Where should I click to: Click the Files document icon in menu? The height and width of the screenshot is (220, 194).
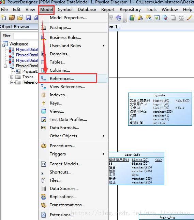click(x=44, y=180)
